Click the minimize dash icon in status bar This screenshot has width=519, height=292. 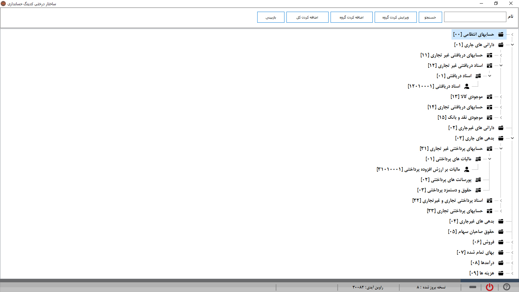click(x=473, y=287)
